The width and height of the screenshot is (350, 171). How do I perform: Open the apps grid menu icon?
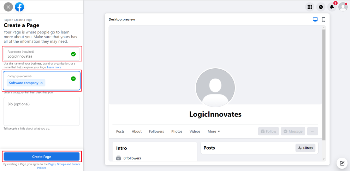coord(310,7)
